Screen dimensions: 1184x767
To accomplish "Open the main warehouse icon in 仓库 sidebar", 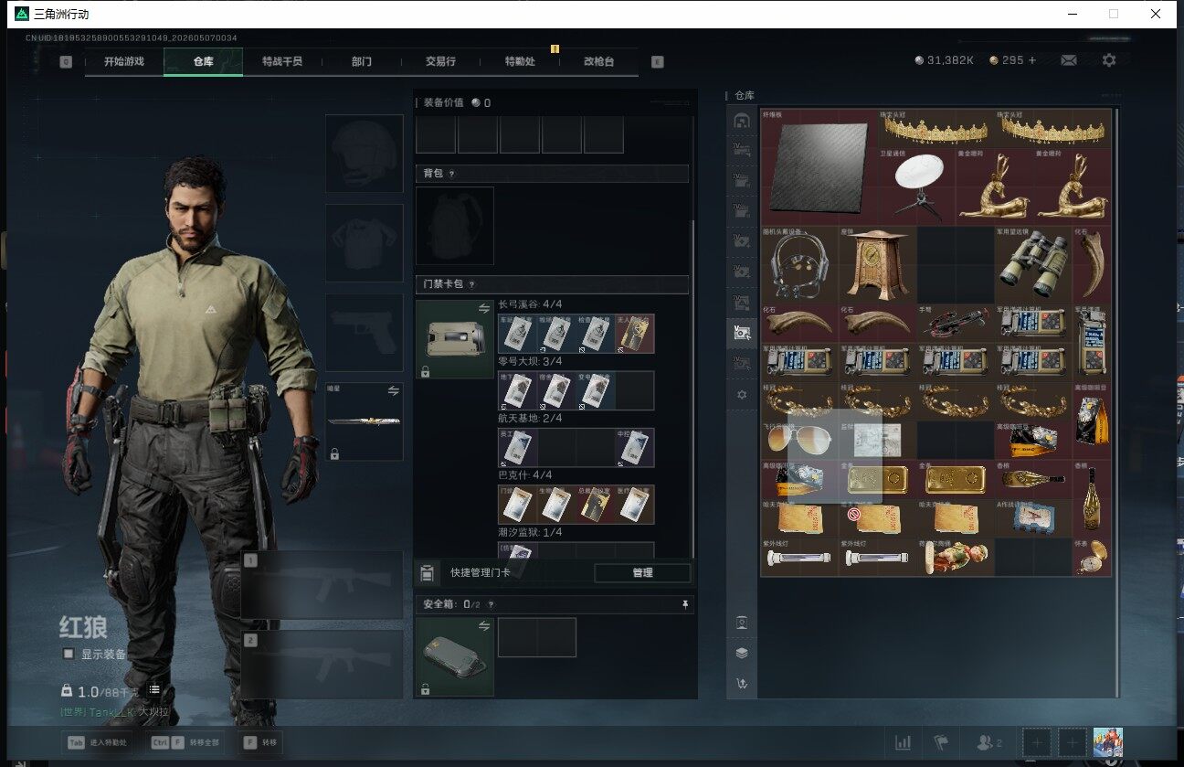I will [742, 121].
